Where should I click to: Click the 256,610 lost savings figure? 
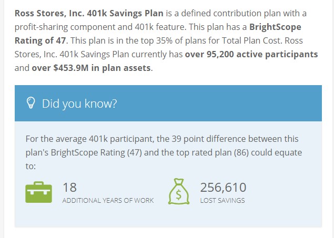pos(223,187)
